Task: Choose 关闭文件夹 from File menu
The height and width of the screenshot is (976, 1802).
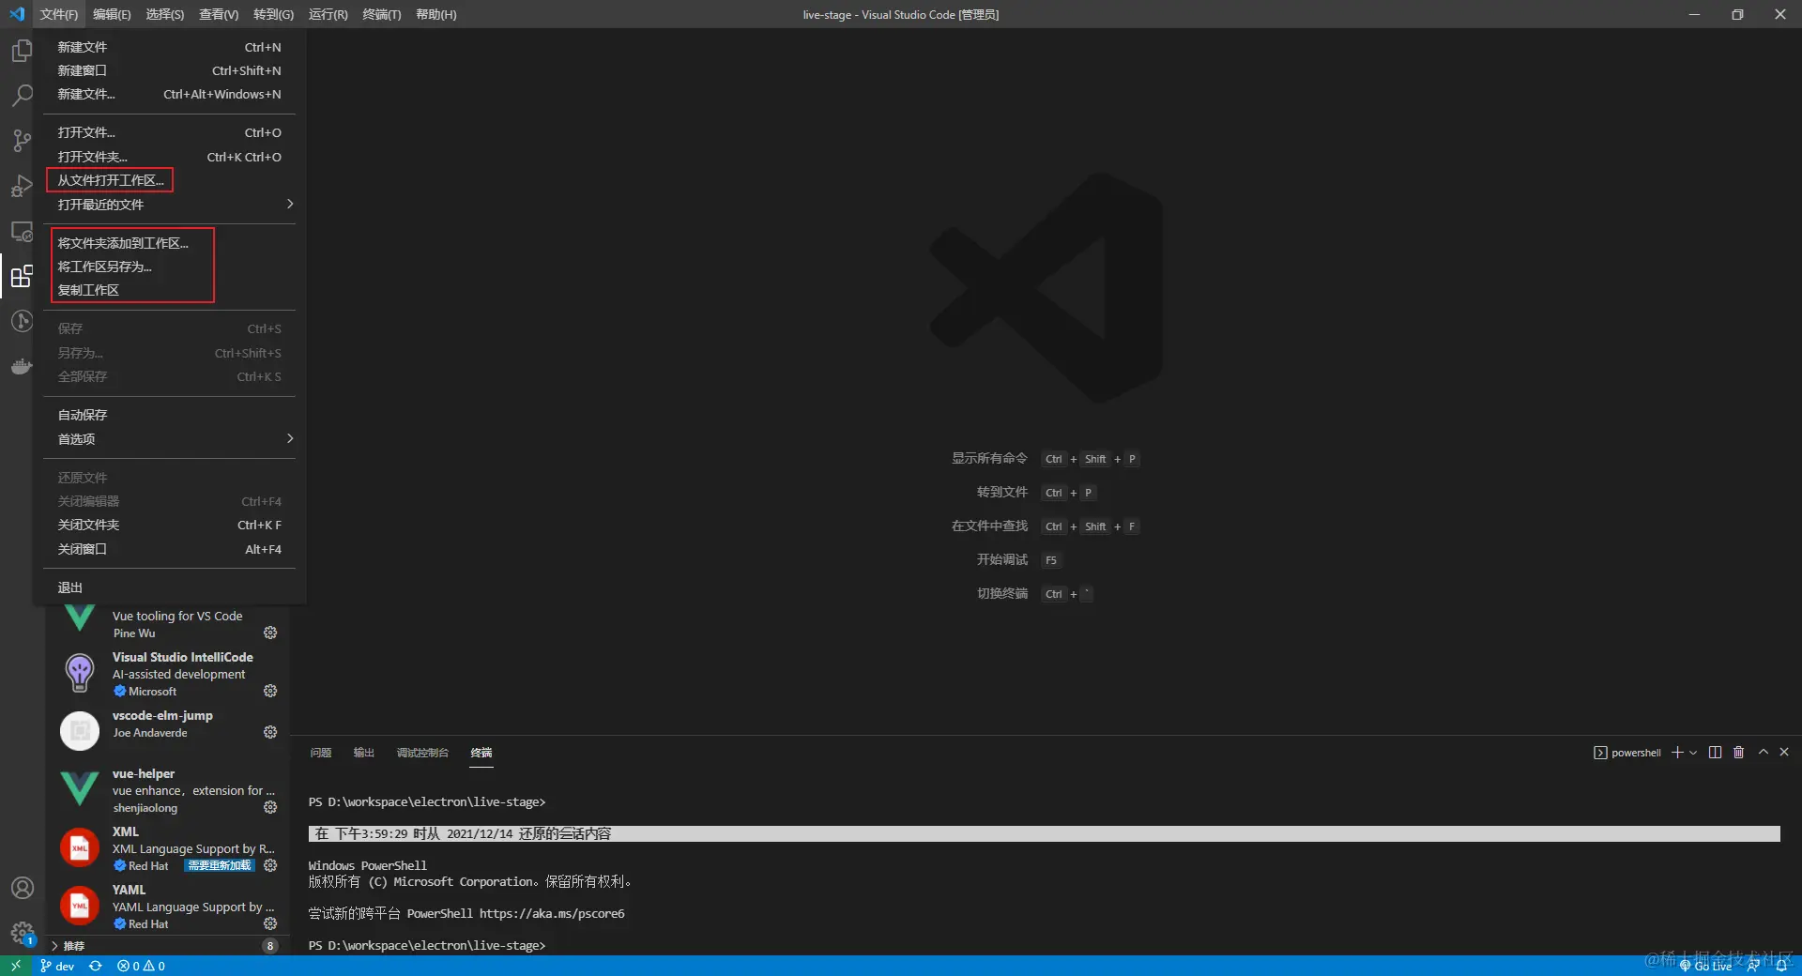Action: (x=169, y=525)
